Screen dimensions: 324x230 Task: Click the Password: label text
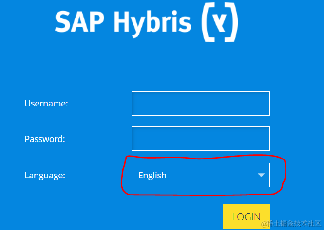pos(45,139)
